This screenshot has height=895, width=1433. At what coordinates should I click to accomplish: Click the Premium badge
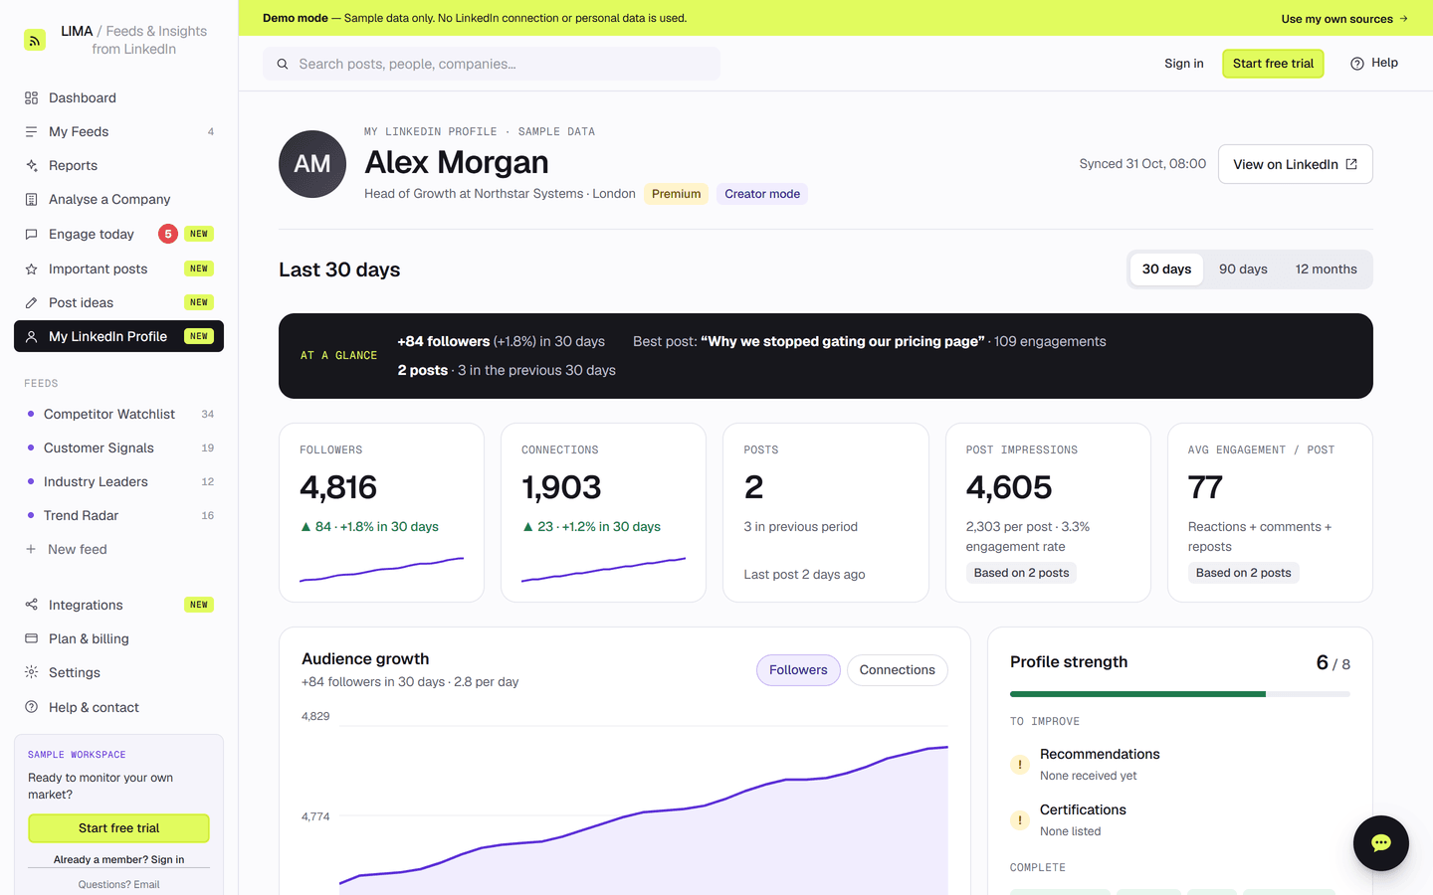click(x=677, y=194)
